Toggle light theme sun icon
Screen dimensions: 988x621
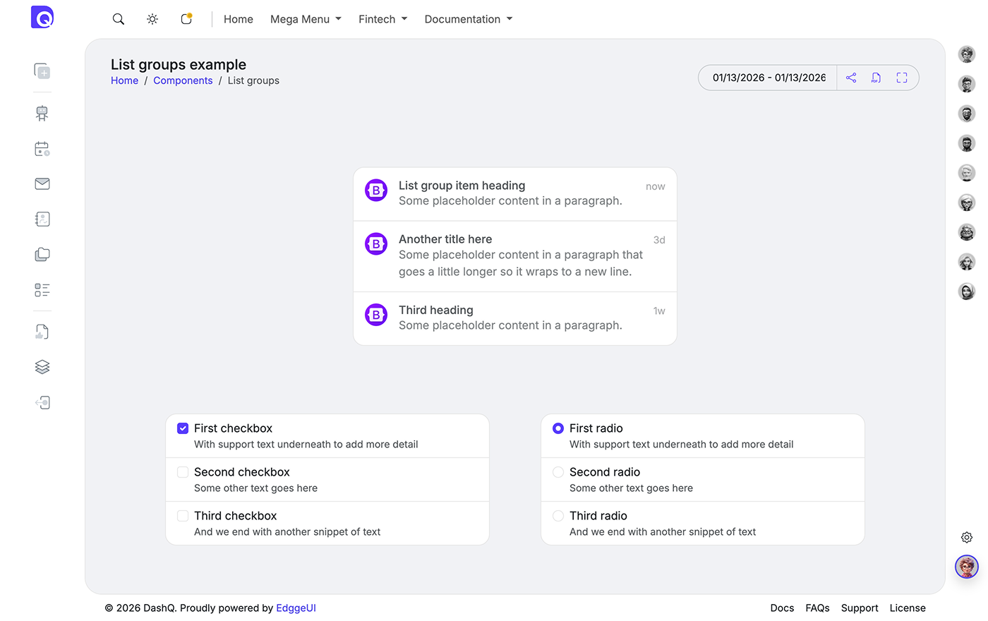[x=152, y=19]
